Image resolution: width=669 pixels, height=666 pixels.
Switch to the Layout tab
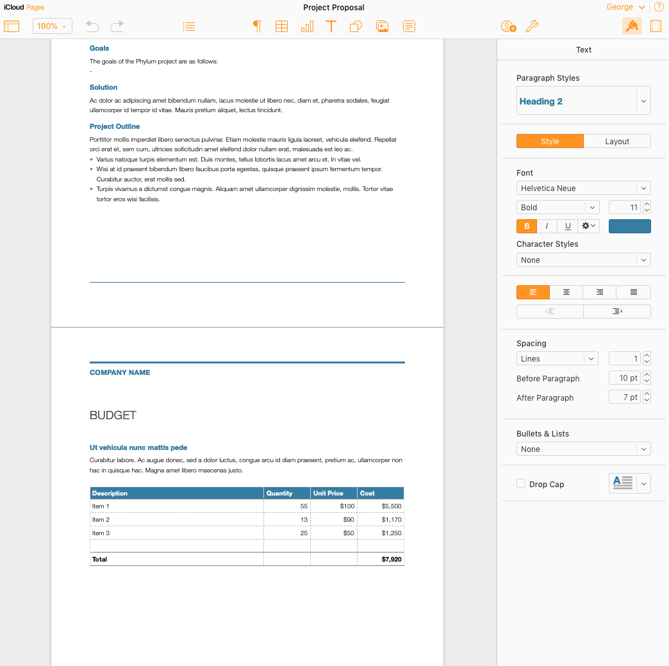617,141
